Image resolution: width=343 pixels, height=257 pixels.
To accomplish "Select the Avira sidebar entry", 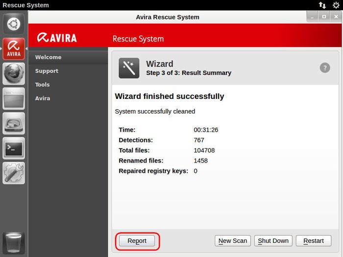I will [42, 98].
